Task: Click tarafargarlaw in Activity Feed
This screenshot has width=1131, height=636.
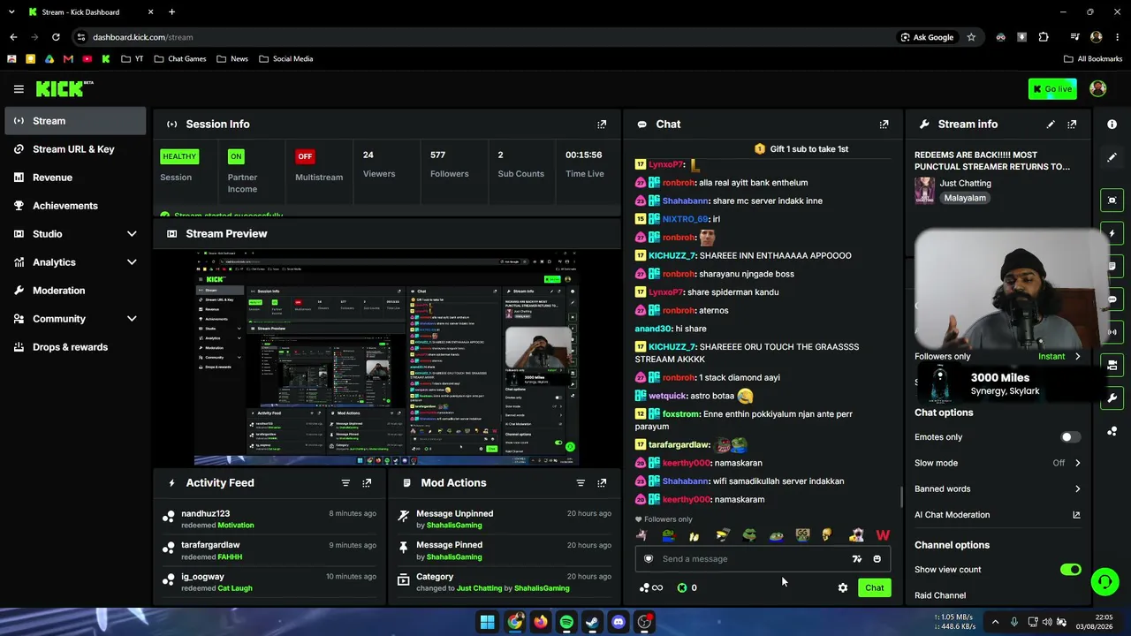Action: [x=210, y=545]
